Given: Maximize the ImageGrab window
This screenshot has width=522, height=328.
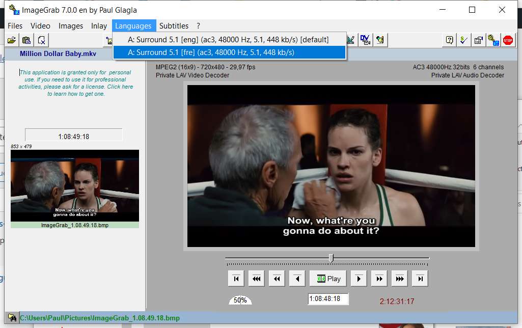Looking at the screenshot, I should 472,10.
